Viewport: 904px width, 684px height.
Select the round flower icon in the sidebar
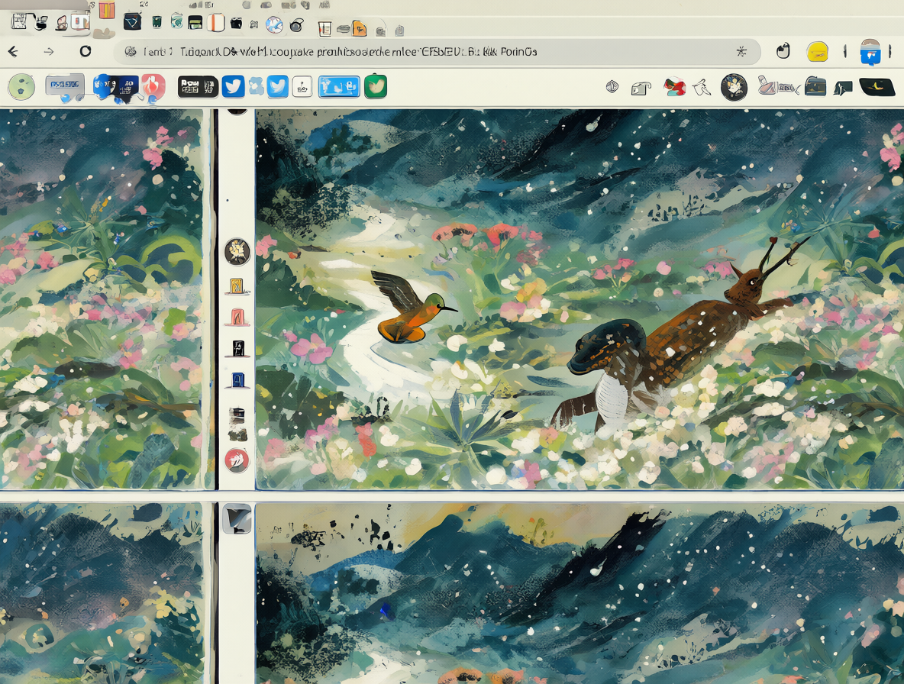[x=237, y=252]
